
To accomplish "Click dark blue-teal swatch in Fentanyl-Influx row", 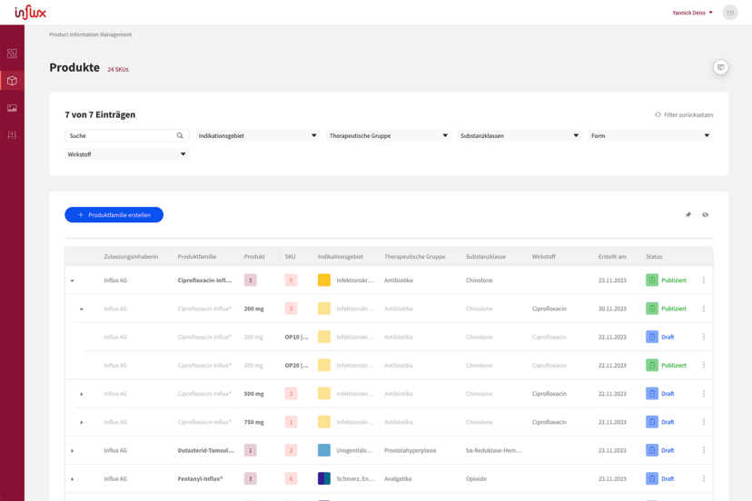I will coord(324,478).
